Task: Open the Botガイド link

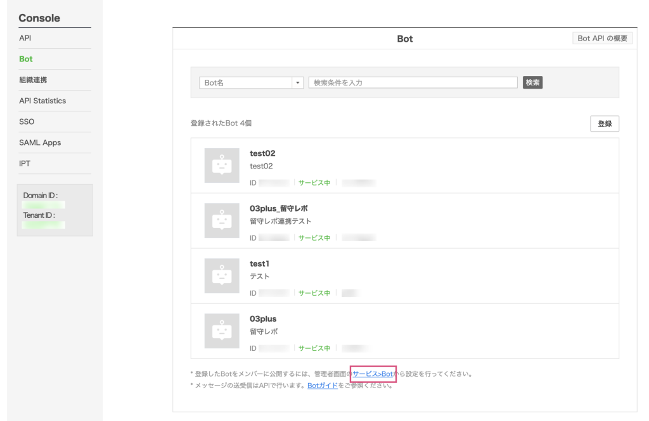Action: pos(323,386)
